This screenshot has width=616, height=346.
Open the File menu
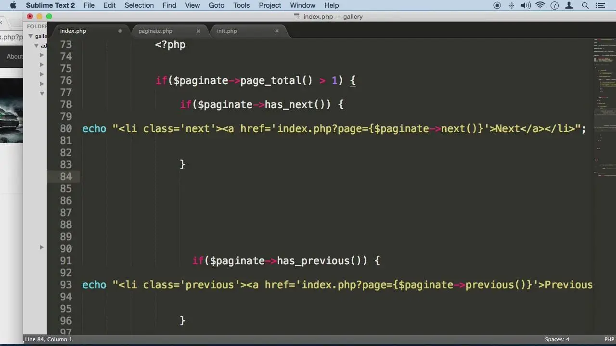pos(89,5)
